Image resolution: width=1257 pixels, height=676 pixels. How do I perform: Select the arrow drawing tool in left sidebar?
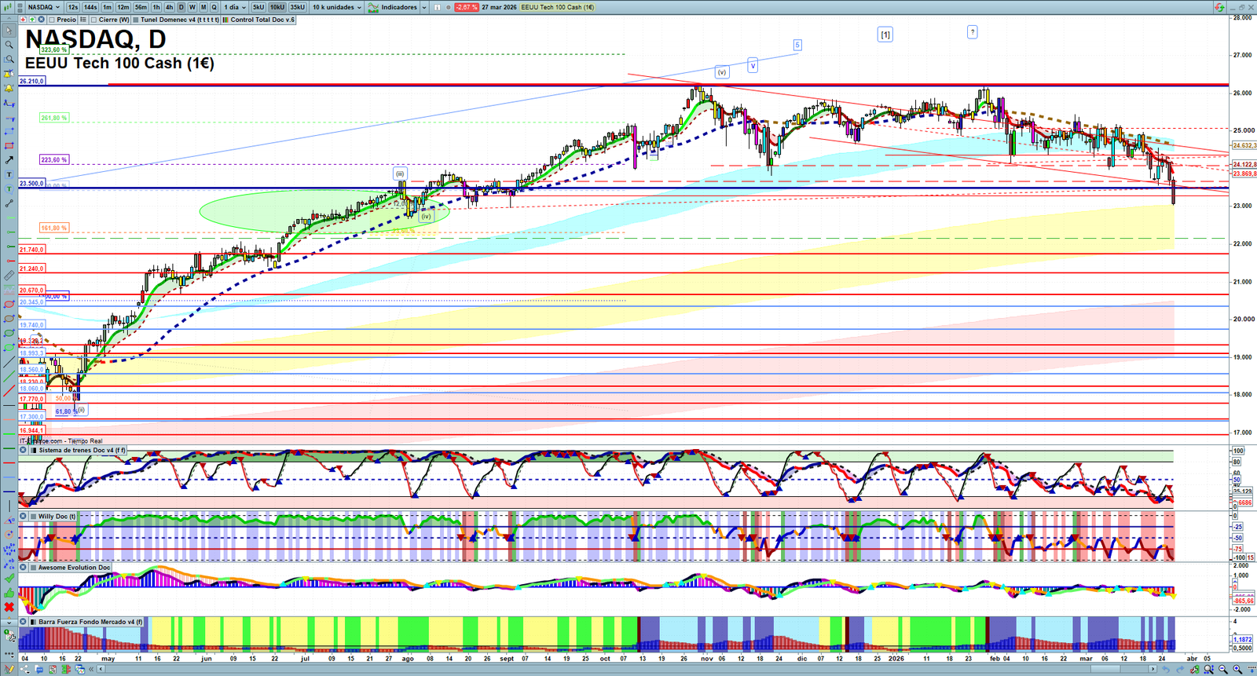9,160
